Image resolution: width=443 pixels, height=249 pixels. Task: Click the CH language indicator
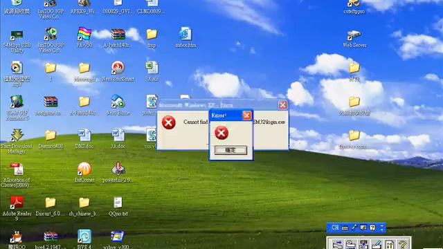point(335,228)
